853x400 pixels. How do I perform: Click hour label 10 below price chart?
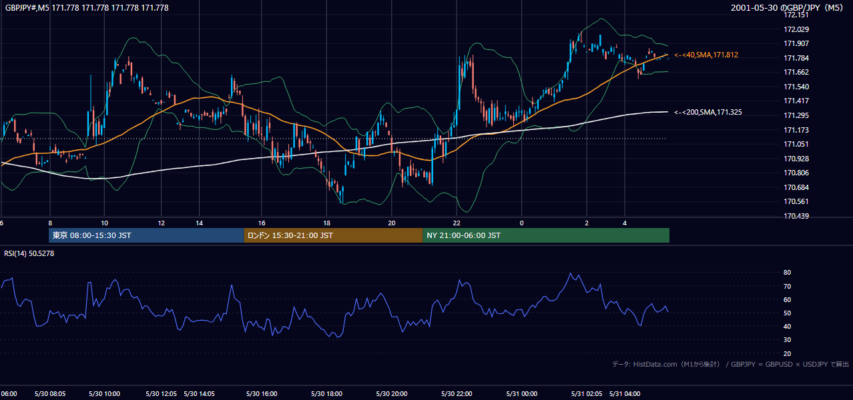(x=105, y=223)
